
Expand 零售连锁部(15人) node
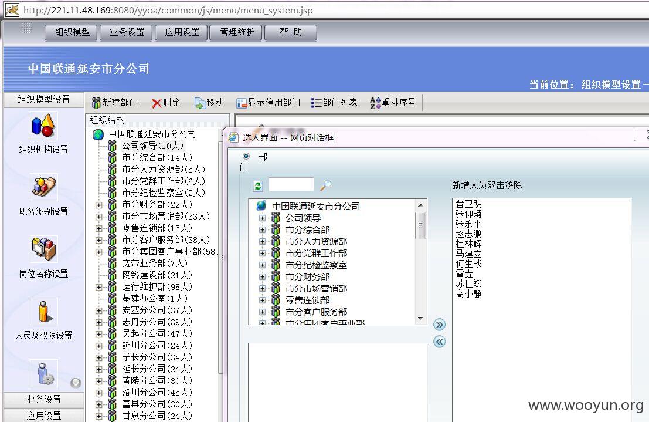point(98,228)
